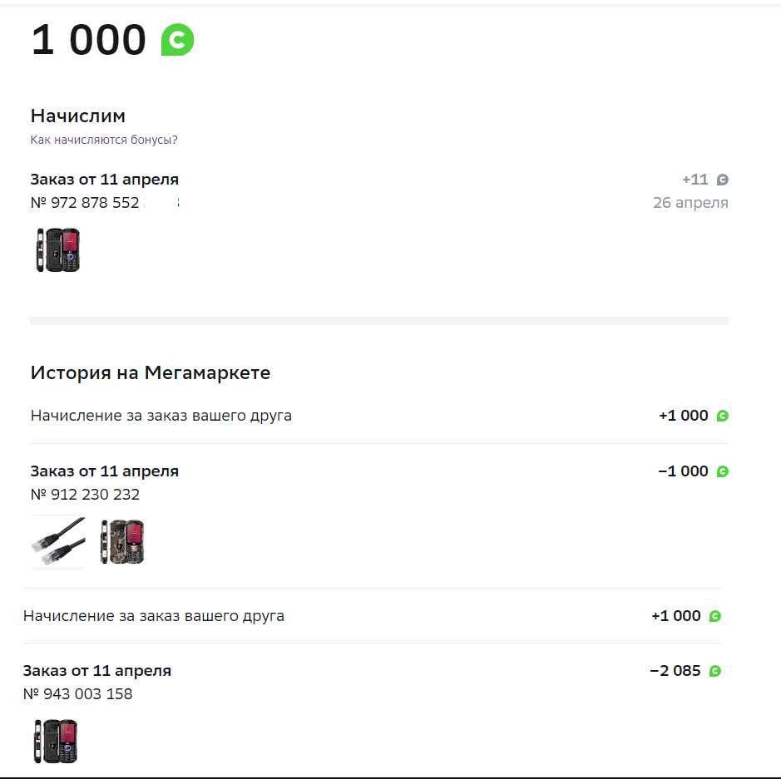The image size is (781, 779).
Task: Open the 'Как начисляются бонусы?' link
Action: click(104, 140)
